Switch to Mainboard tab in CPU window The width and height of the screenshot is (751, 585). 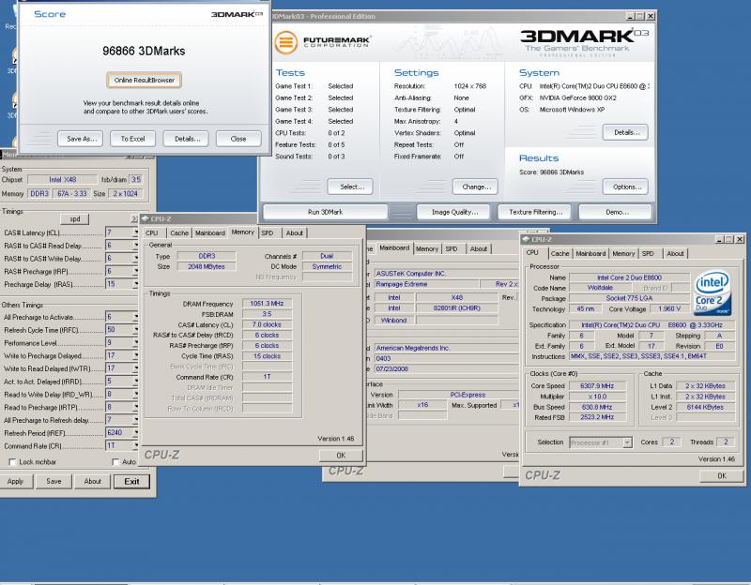point(590,253)
